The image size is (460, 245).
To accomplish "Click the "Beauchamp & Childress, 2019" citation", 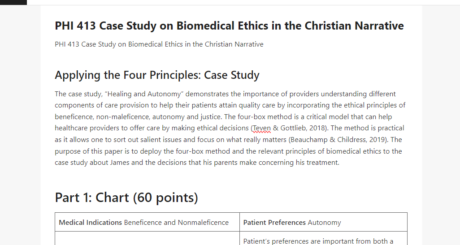I will pos(337,139).
